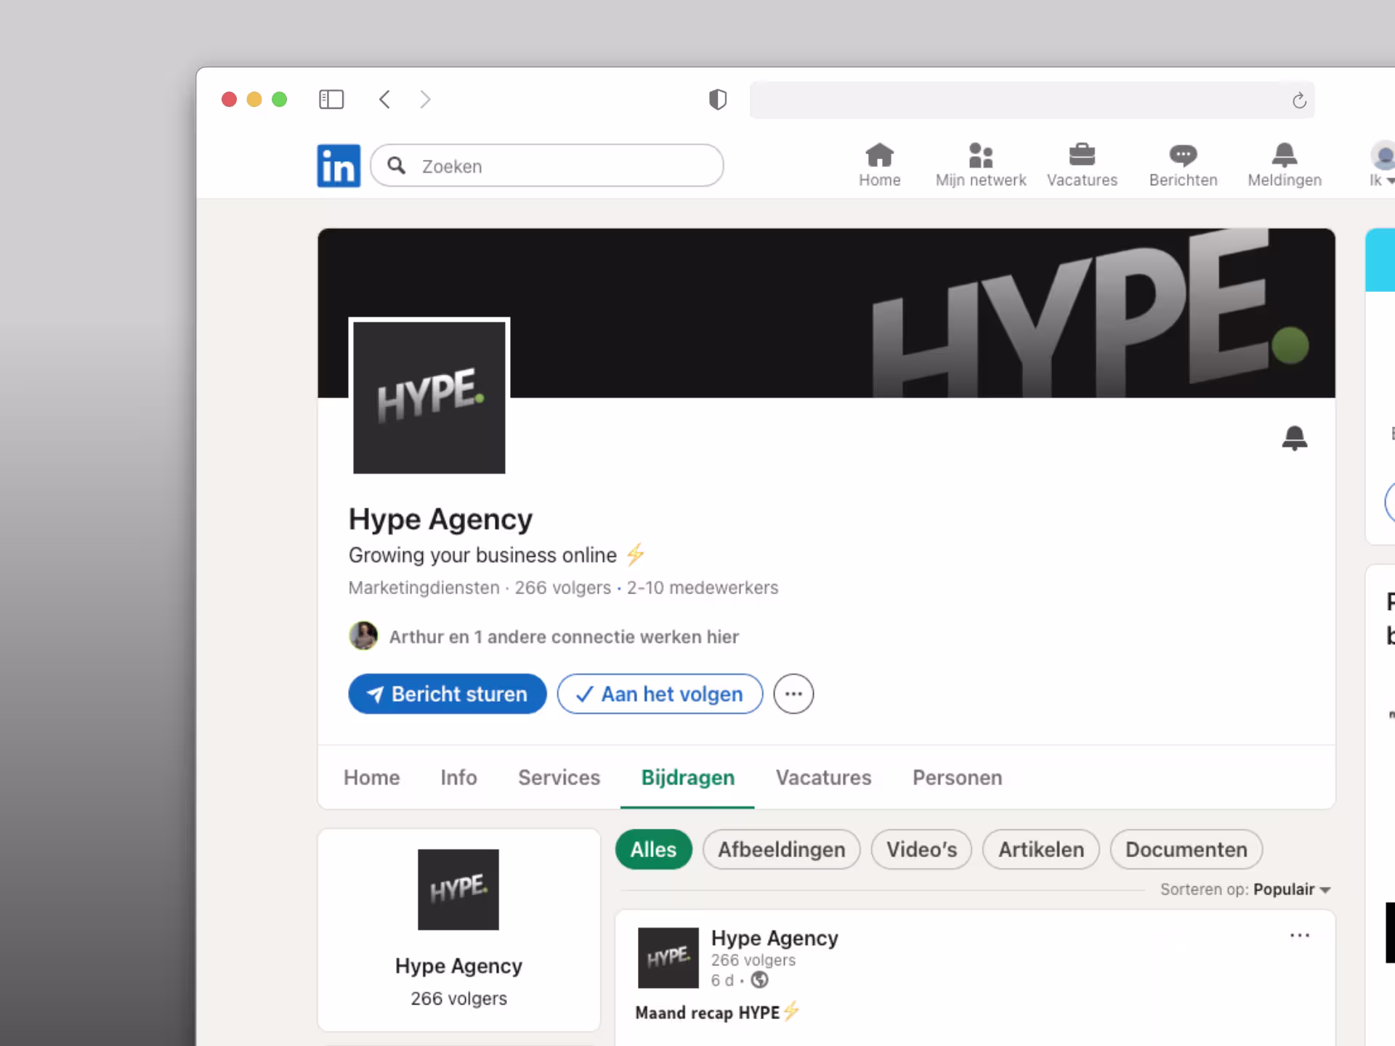
Task: Click the privacy shield icon
Action: 717,100
